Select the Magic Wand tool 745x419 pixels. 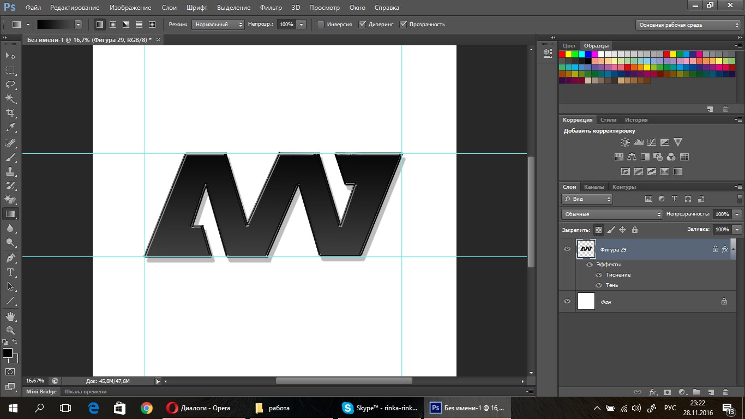10,99
